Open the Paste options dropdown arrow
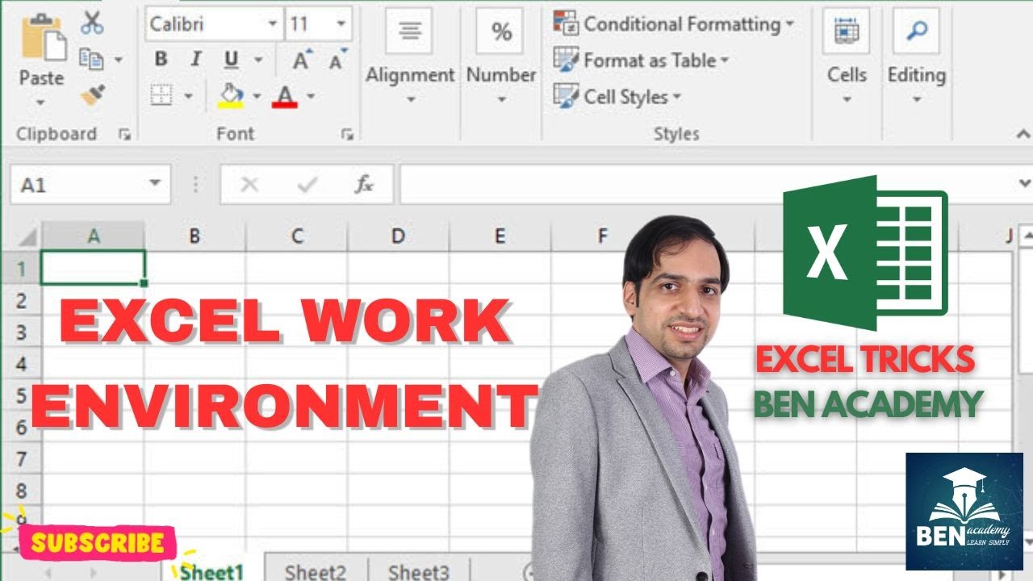The height and width of the screenshot is (581, 1033). (40, 103)
